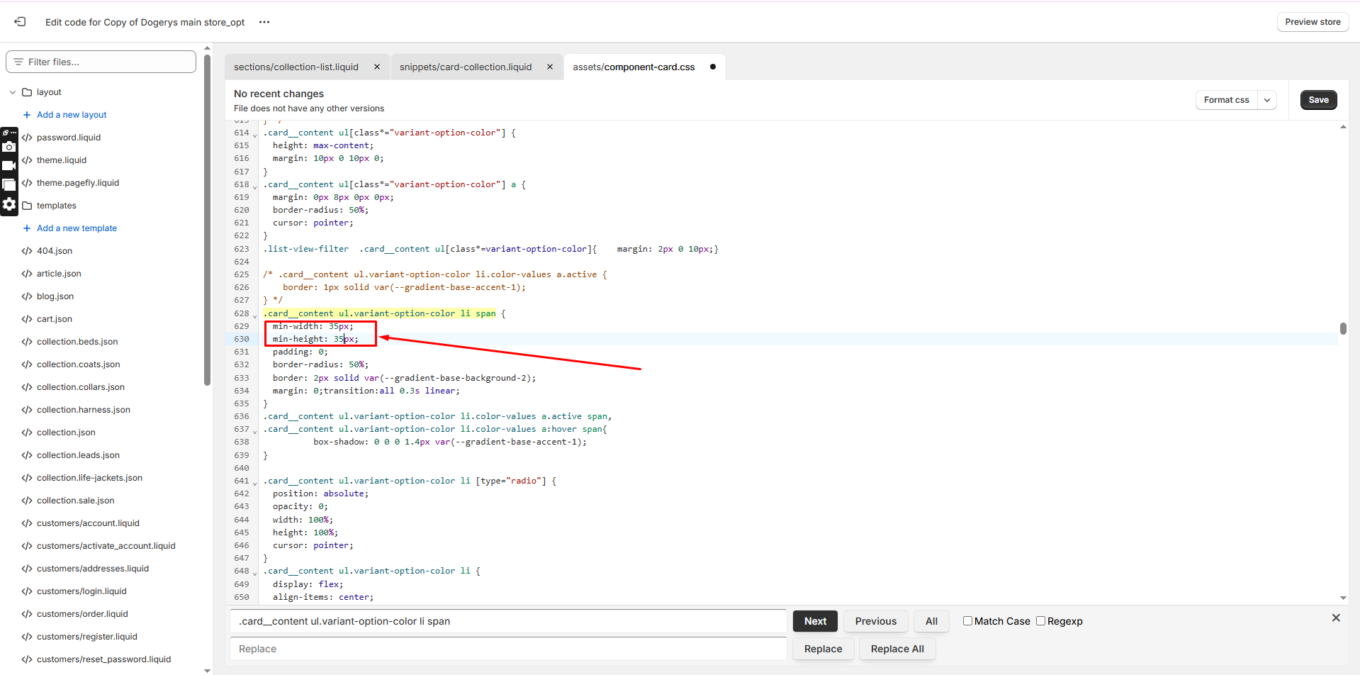The image size is (1360, 675).
Task: Click the filter icon in Filter files box
Action: (x=18, y=62)
